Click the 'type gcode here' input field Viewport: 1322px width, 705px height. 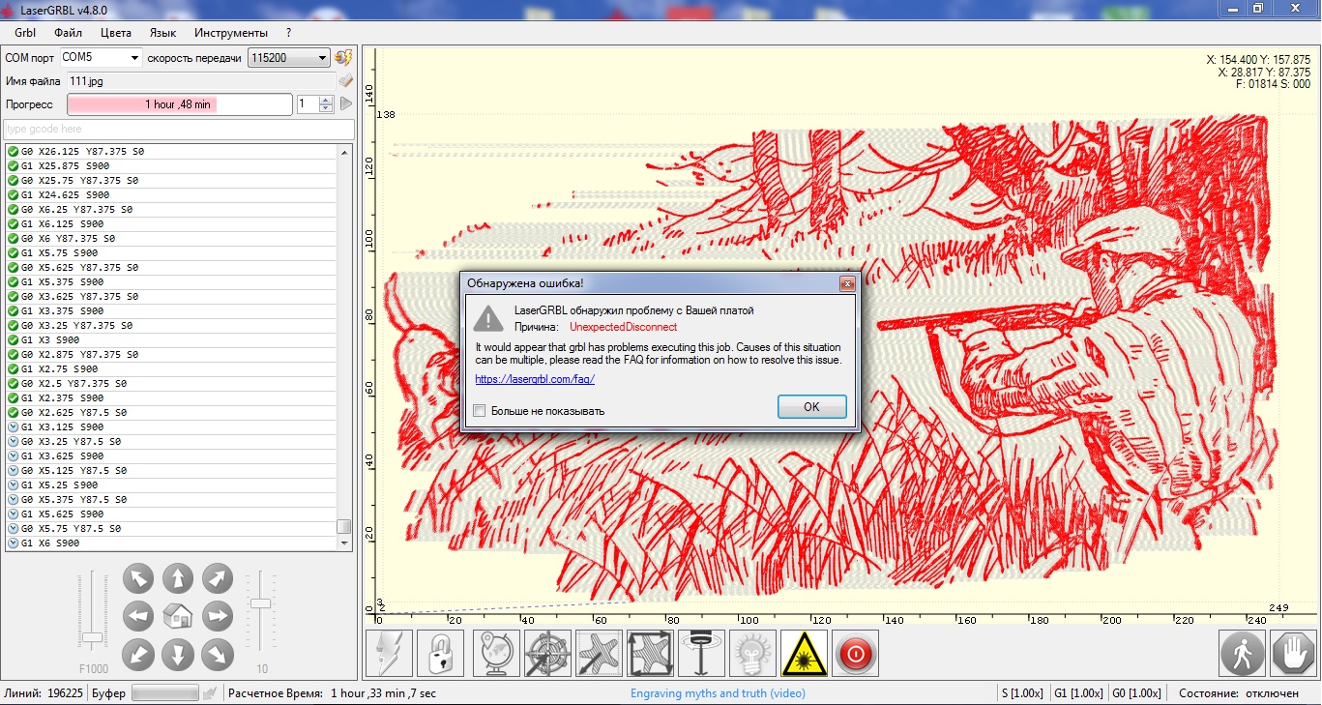179,129
